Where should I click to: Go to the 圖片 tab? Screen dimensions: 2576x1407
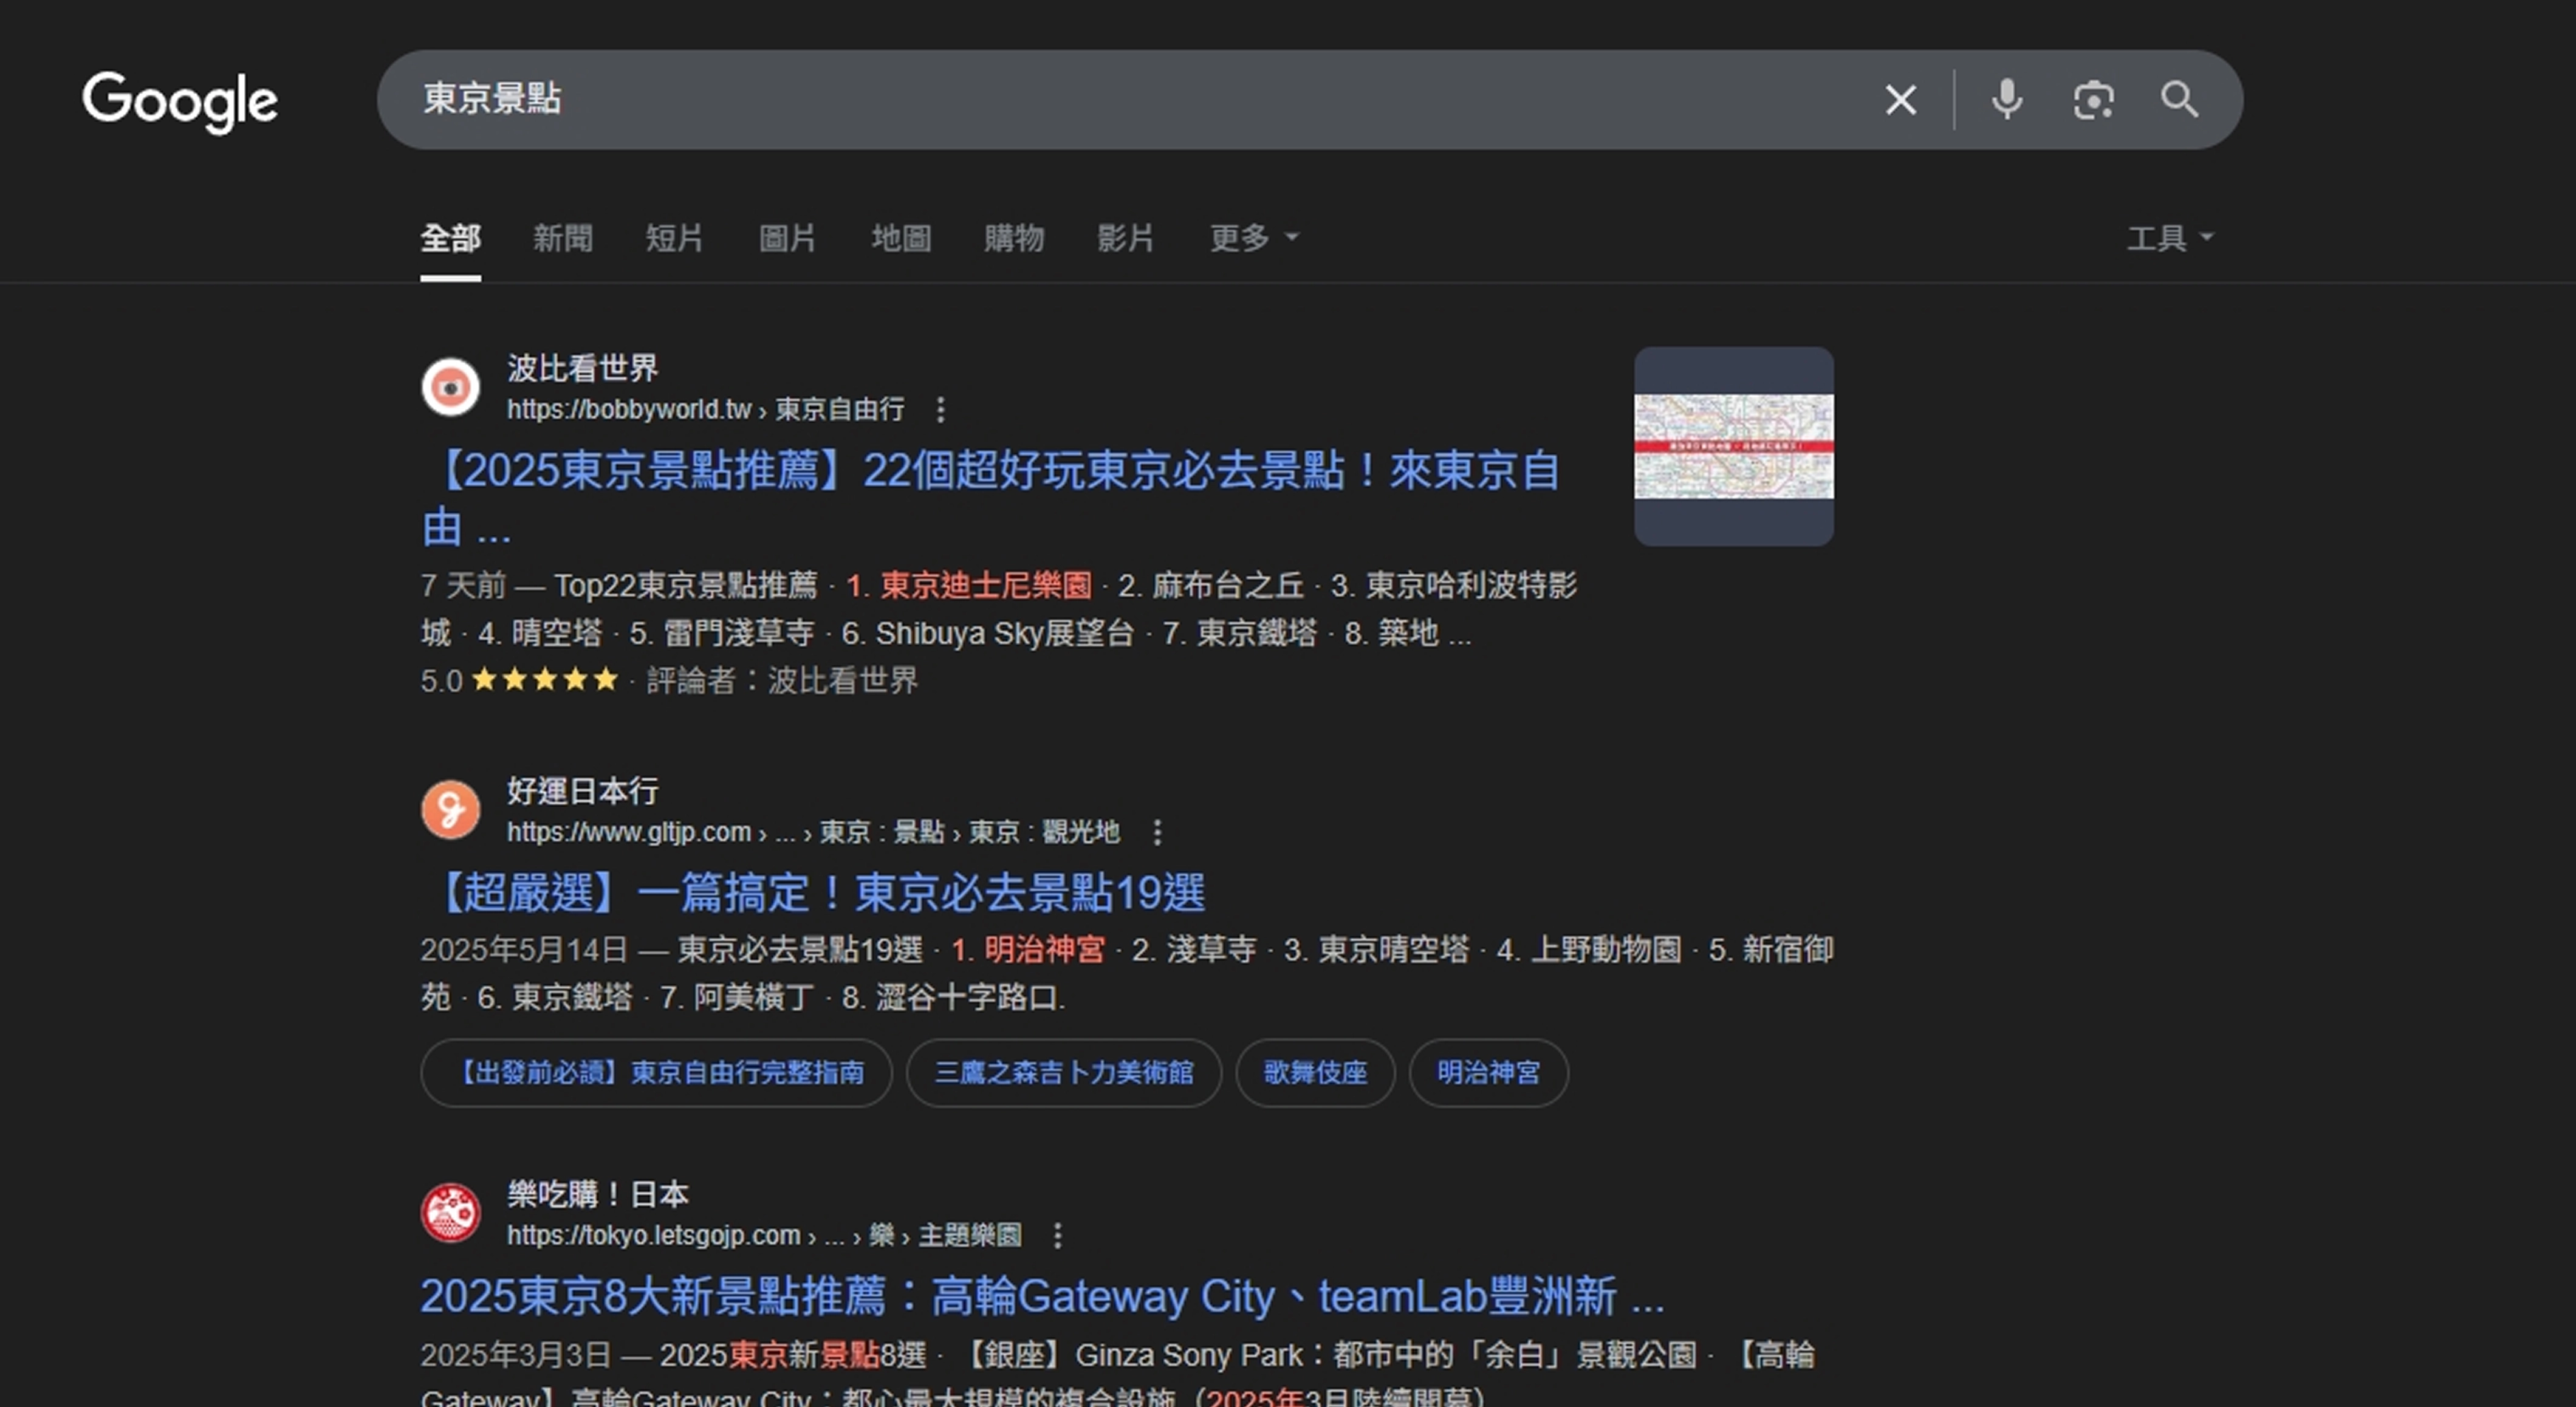(x=787, y=238)
